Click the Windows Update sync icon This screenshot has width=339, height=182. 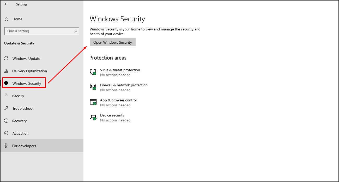7,58
